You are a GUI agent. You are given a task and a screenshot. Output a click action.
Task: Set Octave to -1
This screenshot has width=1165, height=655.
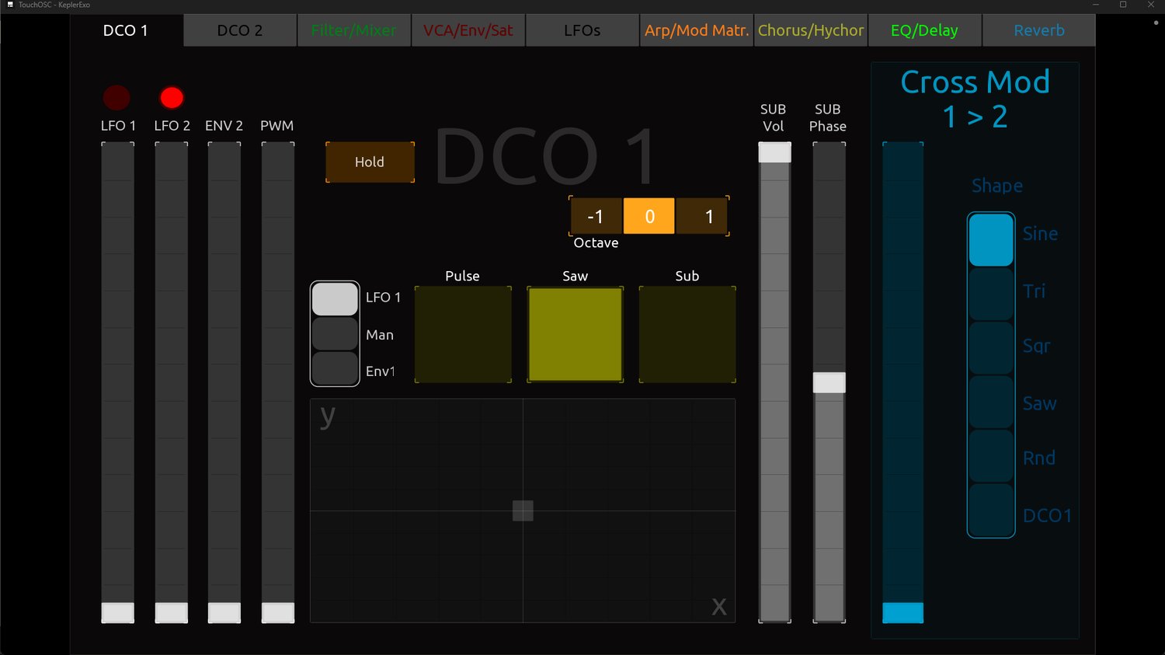(596, 216)
